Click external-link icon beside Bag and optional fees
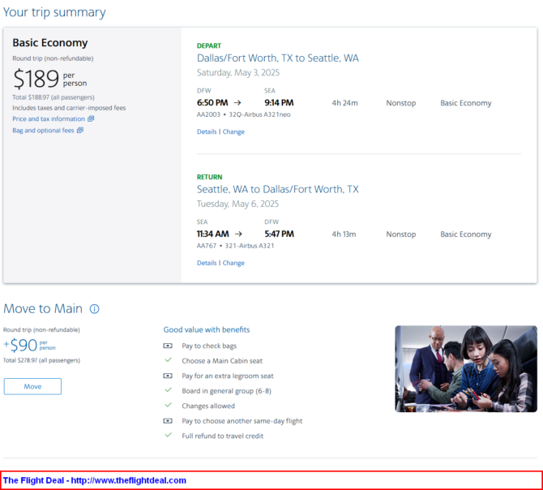This screenshot has width=543, height=490. [x=80, y=131]
